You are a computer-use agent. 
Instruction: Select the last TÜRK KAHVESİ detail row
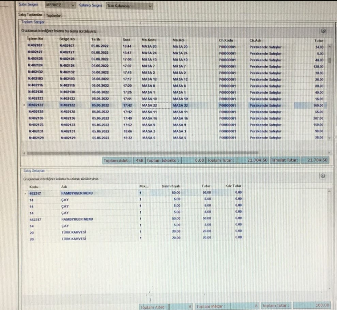pos(135,239)
